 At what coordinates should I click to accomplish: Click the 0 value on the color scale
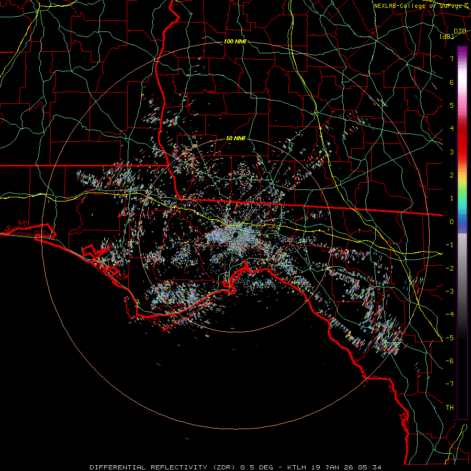pyautogui.click(x=452, y=222)
